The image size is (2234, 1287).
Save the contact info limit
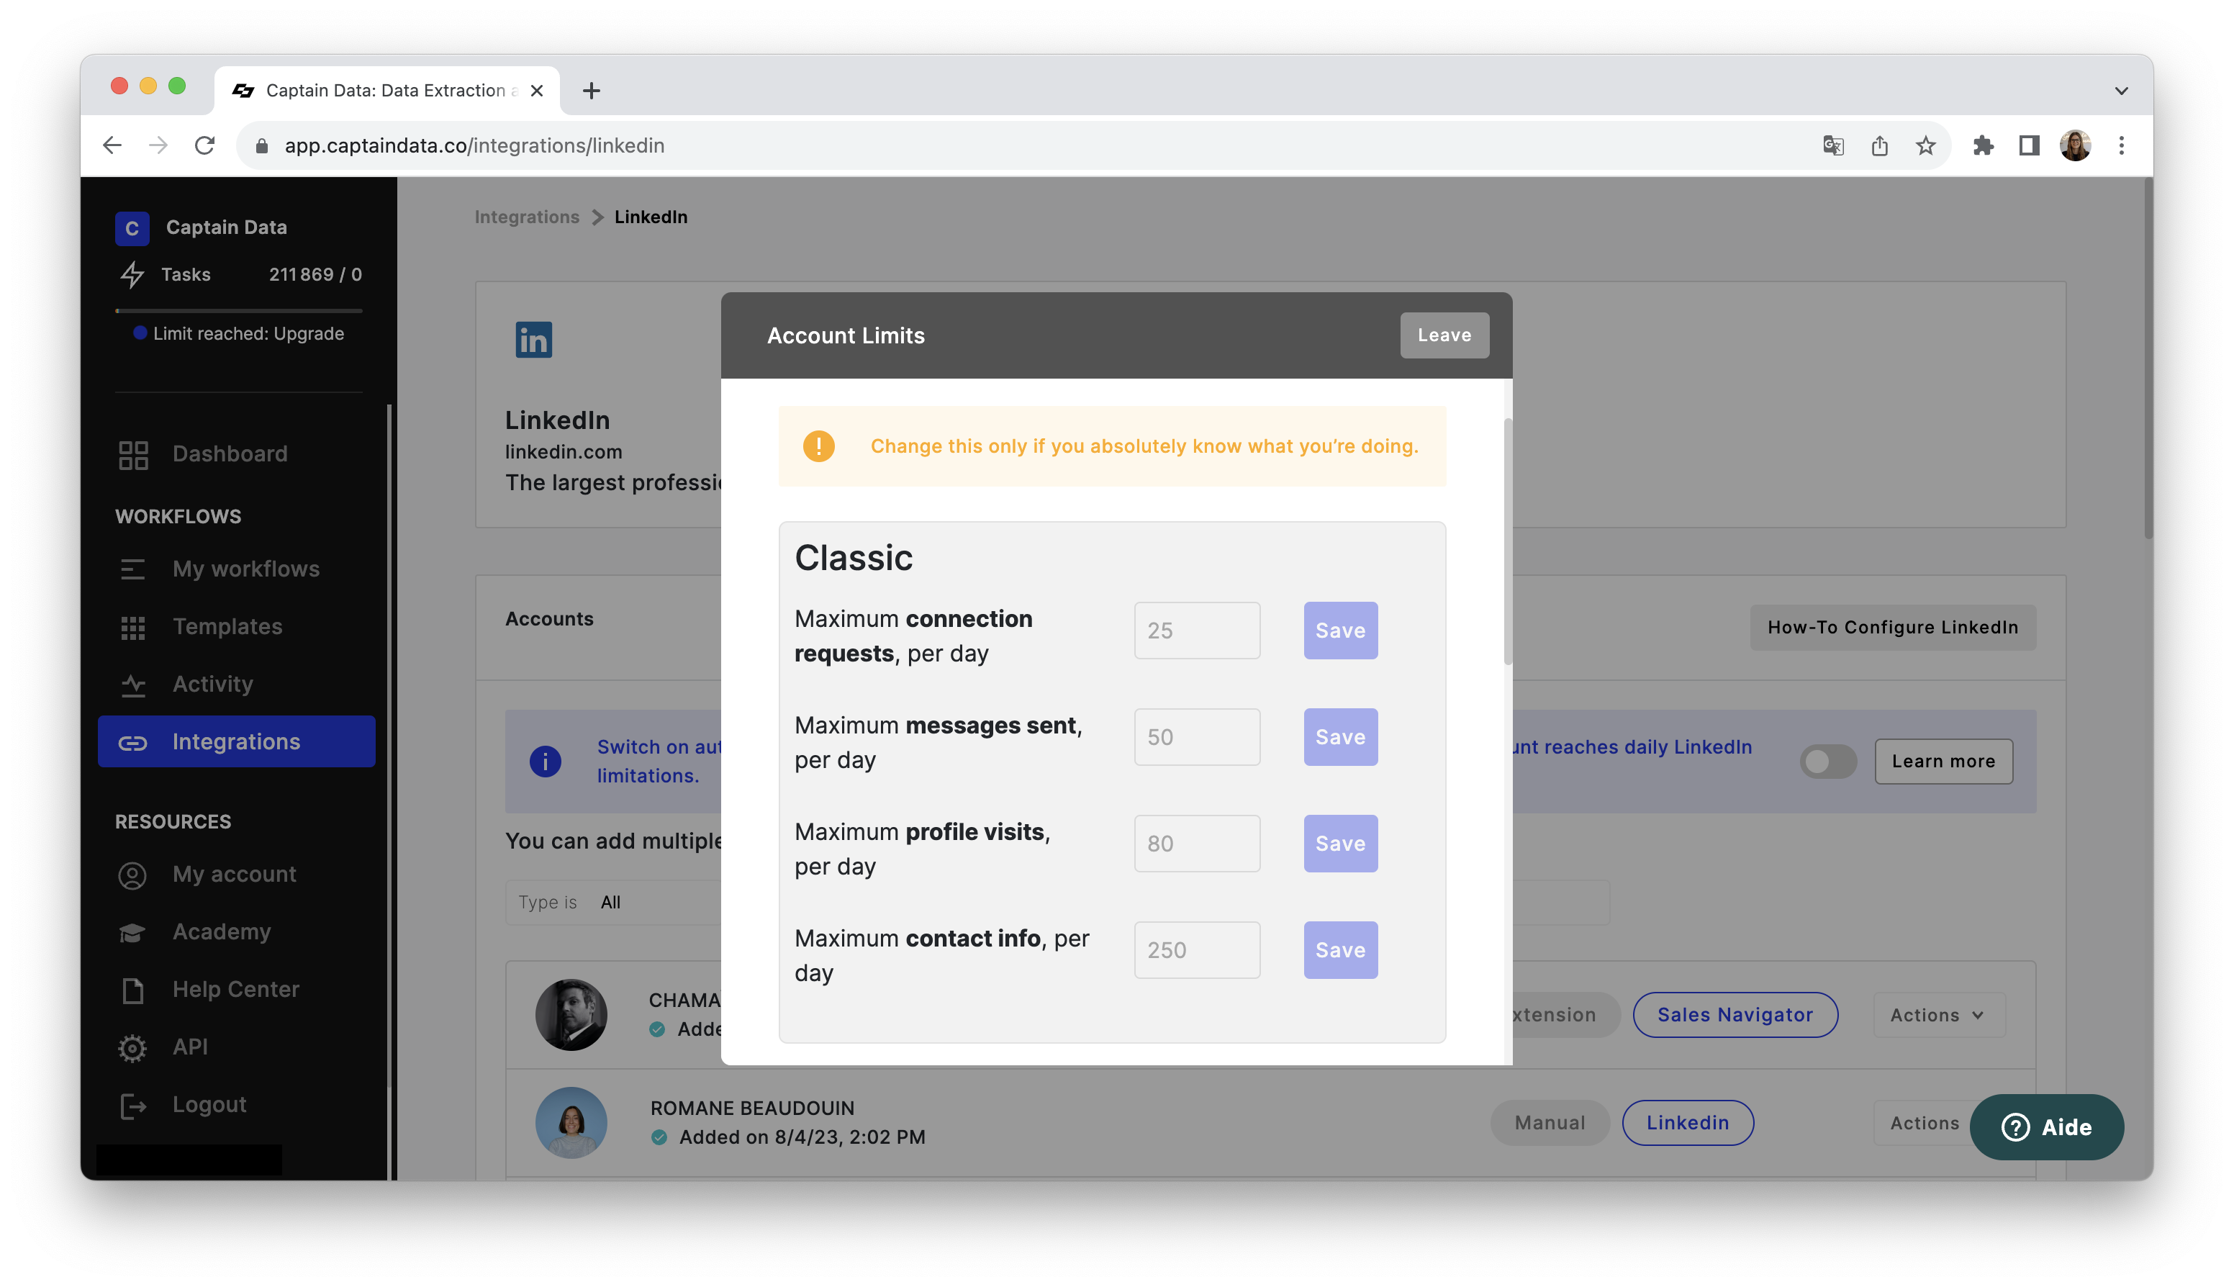coord(1339,949)
